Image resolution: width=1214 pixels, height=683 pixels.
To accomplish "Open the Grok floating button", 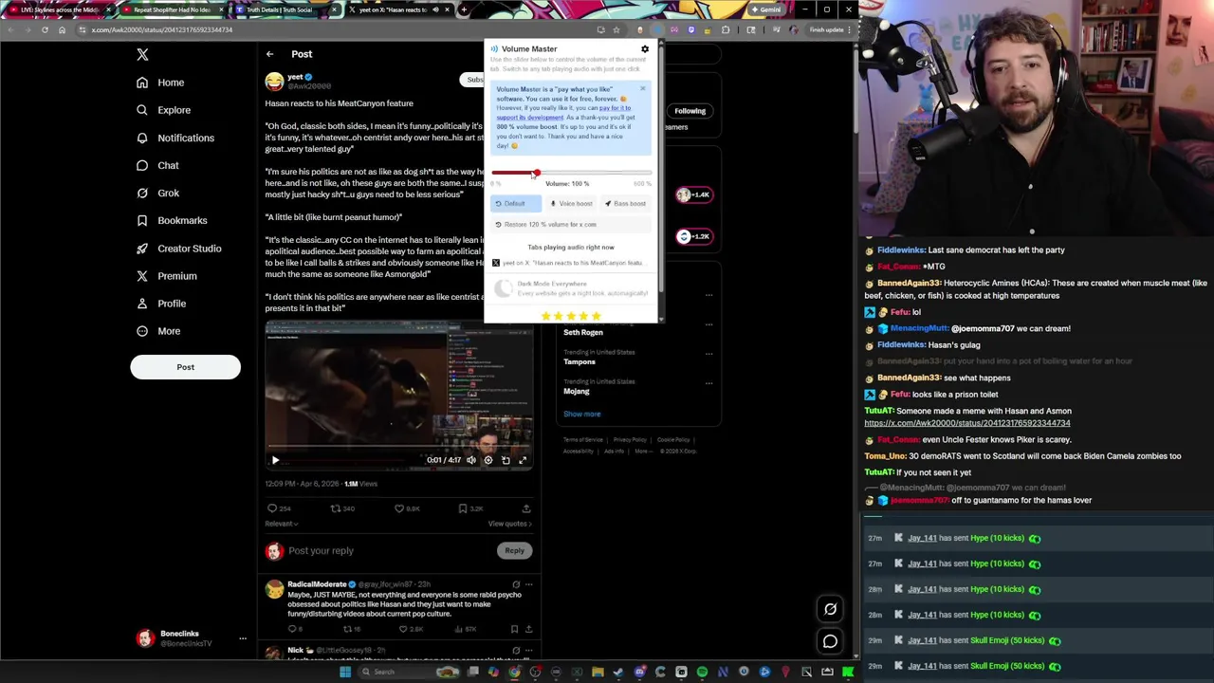I will (x=830, y=610).
